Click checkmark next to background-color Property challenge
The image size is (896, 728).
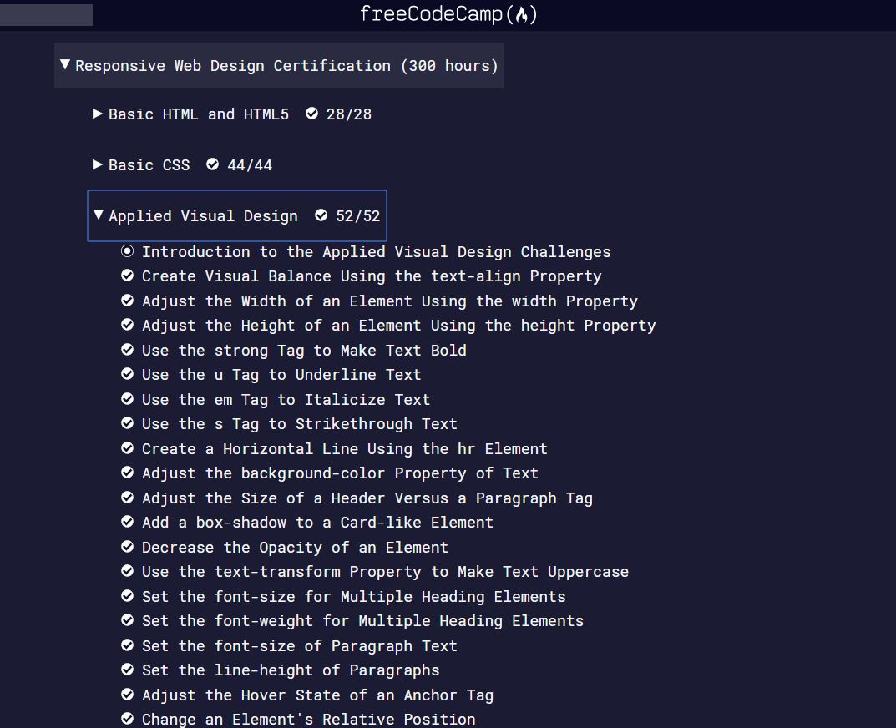click(x=128, y=473)
